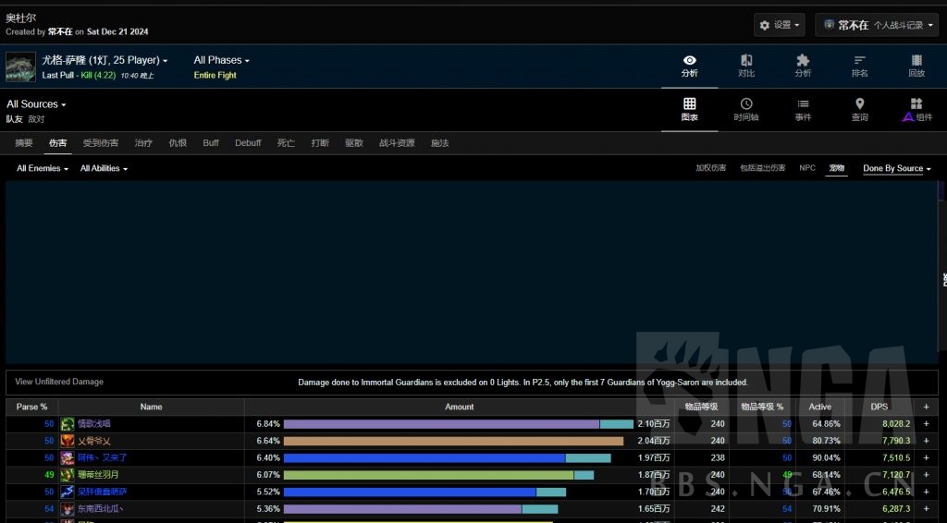The image size is (947, 523).
Task: Switch to the 伤害 damage tab
Action: pos(58,143)
